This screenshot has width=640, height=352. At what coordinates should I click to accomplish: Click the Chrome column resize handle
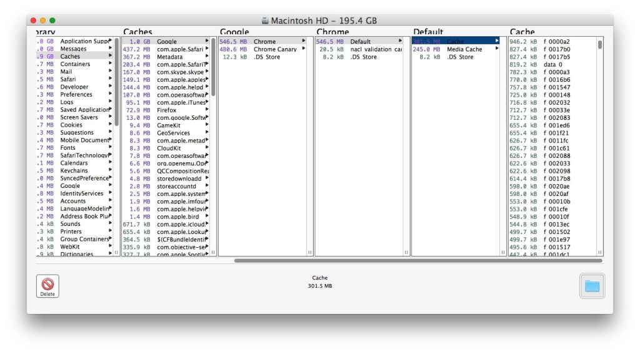click(406, 252)
